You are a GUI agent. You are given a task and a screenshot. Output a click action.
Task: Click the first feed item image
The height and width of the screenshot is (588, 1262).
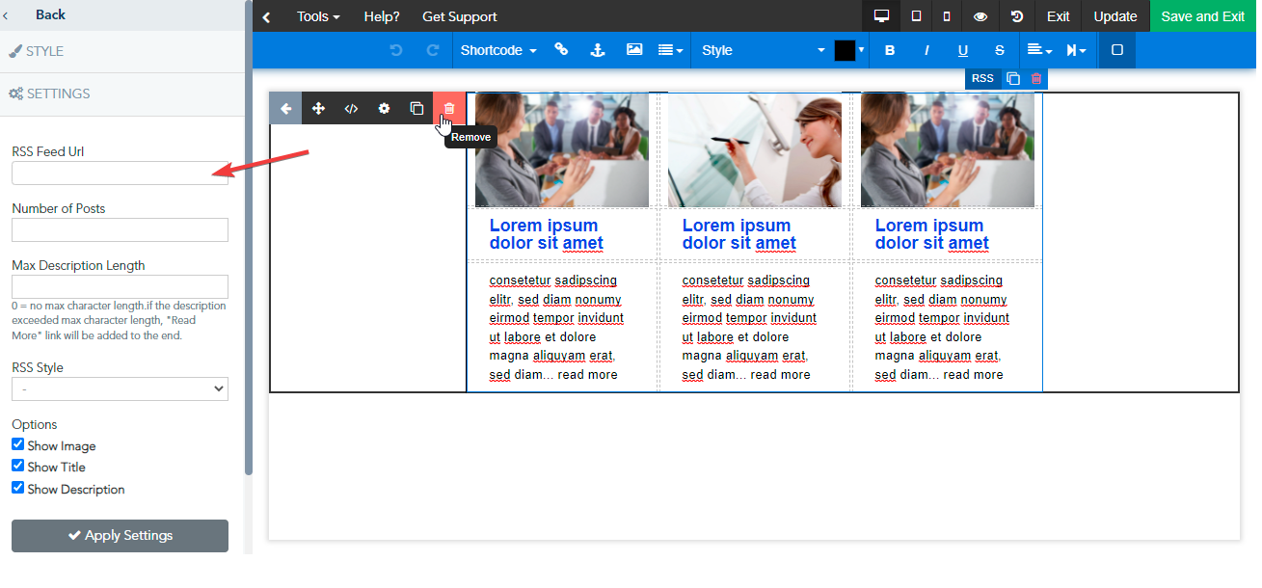click(x=562, y=149)
